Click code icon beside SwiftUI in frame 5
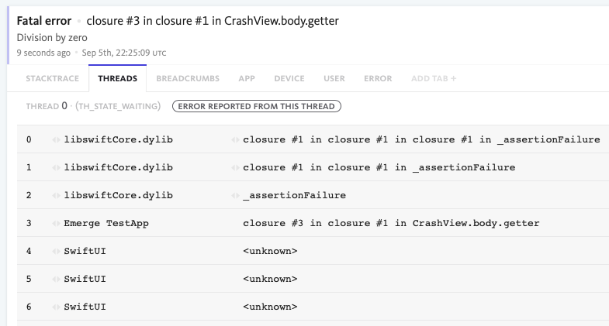609x326 pixels. tap(56, 279)
